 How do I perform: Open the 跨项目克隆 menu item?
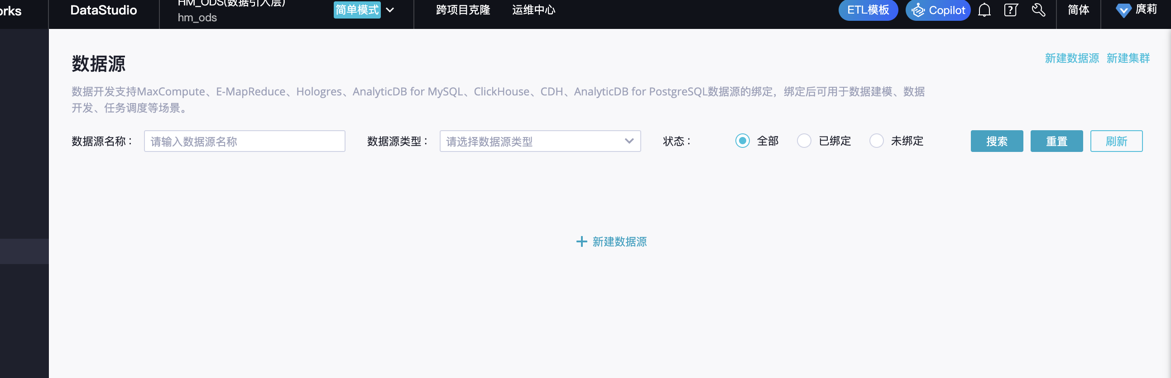coord(463,10)
